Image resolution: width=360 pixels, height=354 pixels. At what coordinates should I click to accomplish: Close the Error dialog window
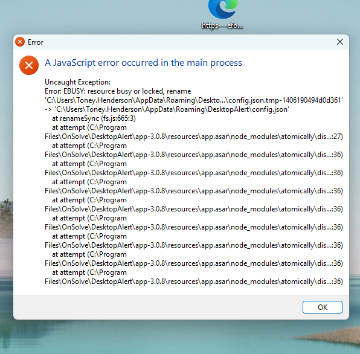[x=340, y=42]
